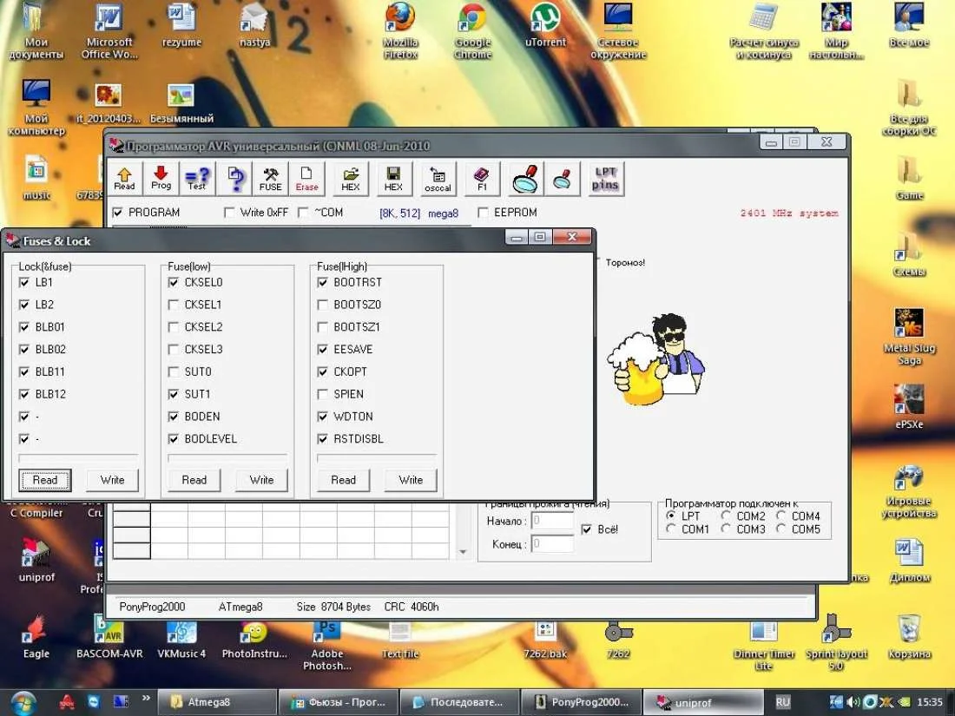Click Read under Fuse(low) group
Image resolution: width=955 pixels, height=716 pixels.
click(194, 480)
